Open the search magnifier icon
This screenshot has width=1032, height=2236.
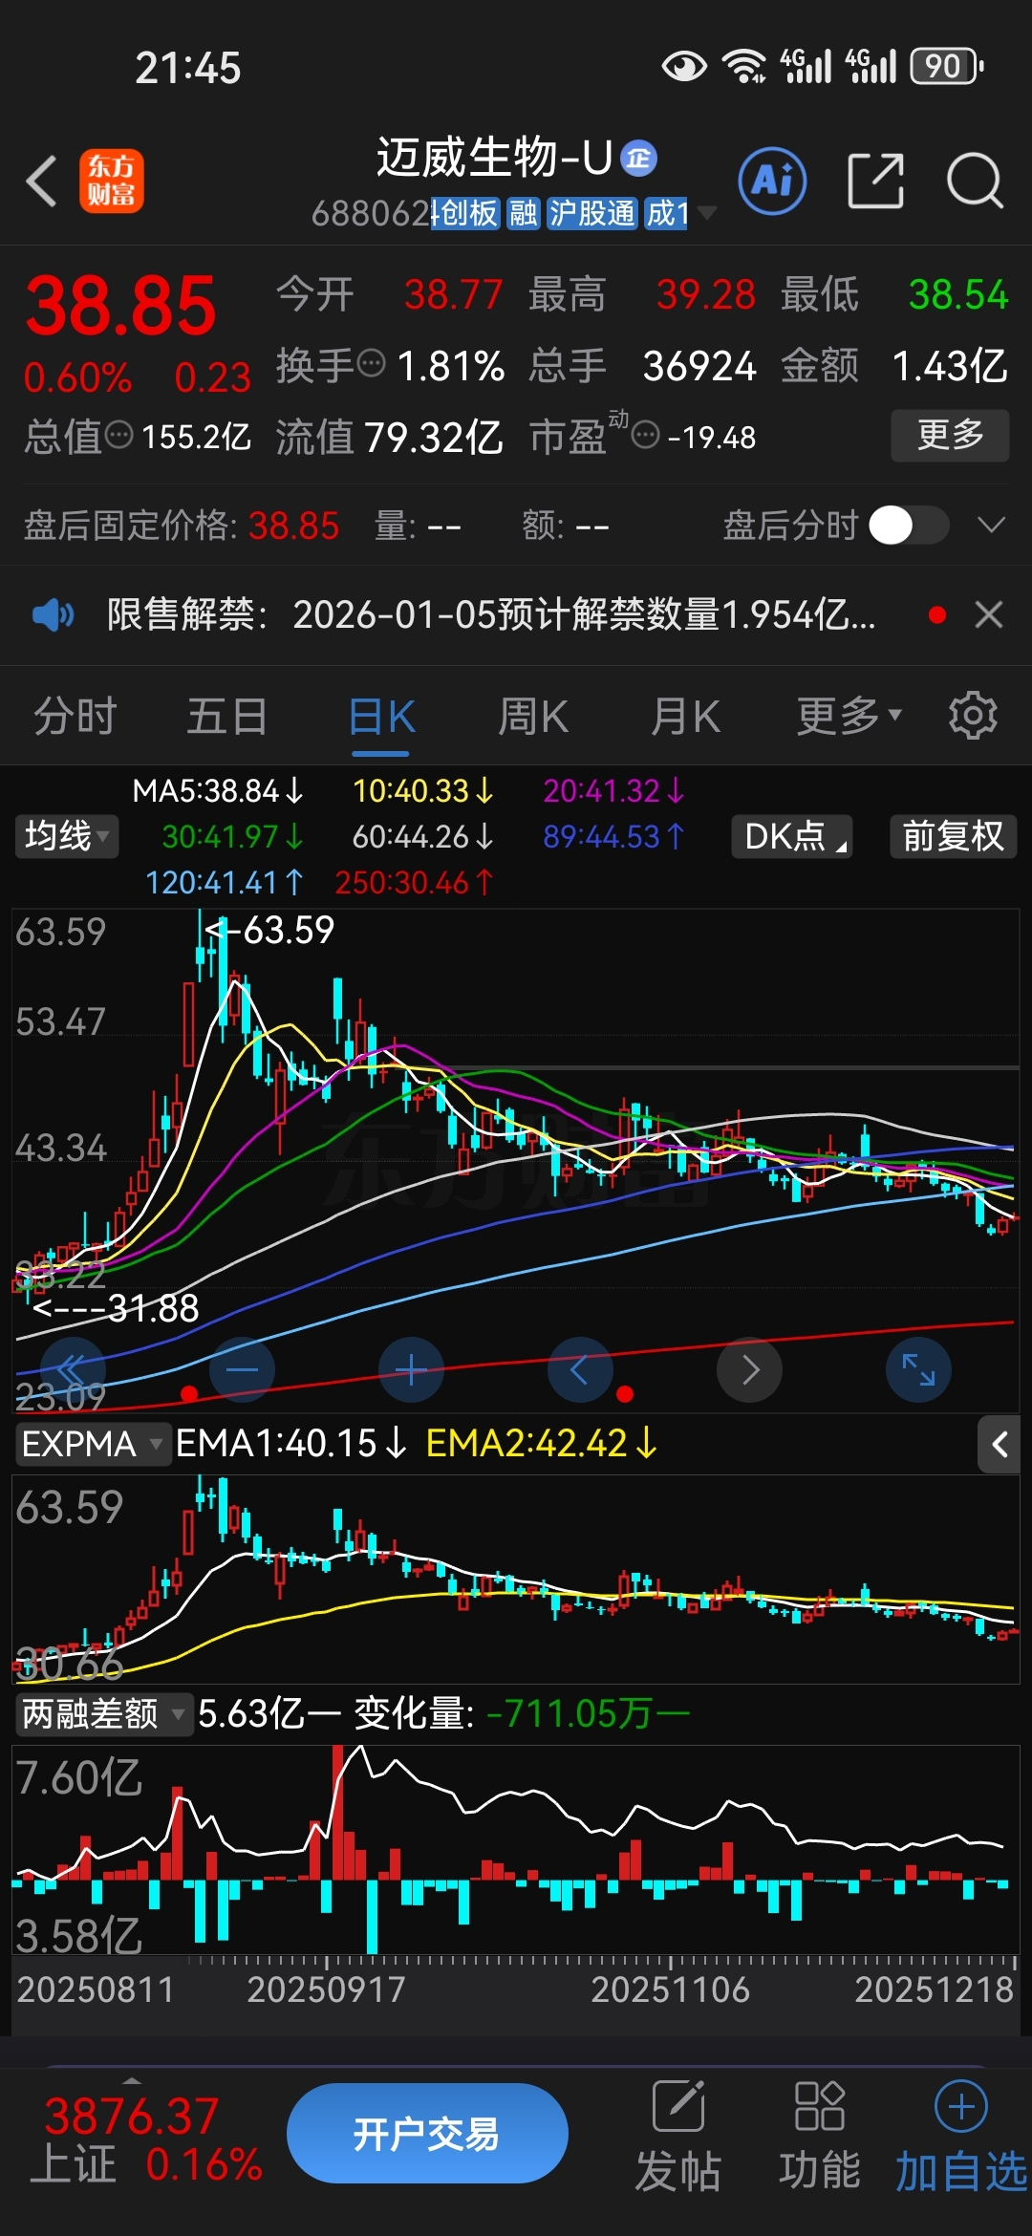pos(975,181)
